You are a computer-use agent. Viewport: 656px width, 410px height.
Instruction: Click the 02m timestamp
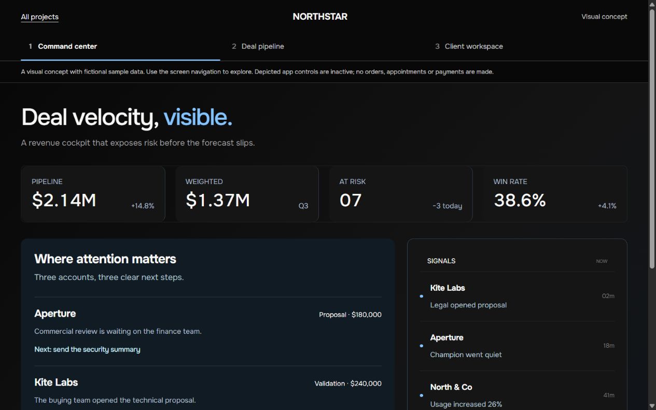point(608,296)
